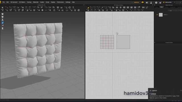This screenshot has width=182, height=102.
Task: Select the highlighted Select/Move tool
Action: click(x=7, y=7)
